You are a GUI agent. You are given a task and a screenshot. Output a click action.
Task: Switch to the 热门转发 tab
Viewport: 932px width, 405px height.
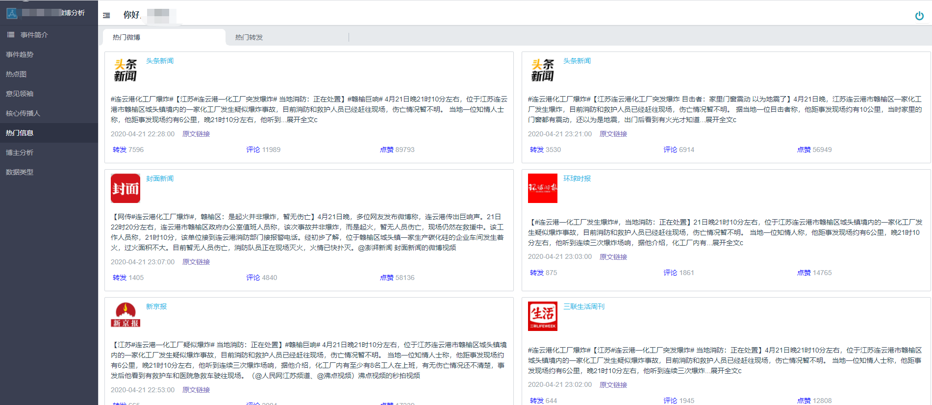249,37
